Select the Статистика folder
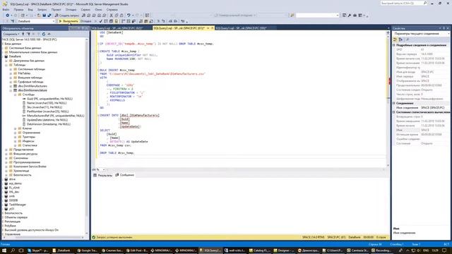The image size is (452, 254). 30,145
